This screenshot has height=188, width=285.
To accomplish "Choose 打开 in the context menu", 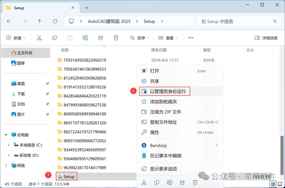I will click(x=180, y=71).
